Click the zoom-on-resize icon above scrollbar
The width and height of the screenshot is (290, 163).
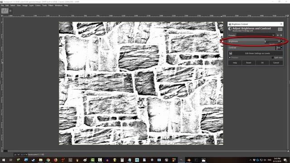(288, 16)
